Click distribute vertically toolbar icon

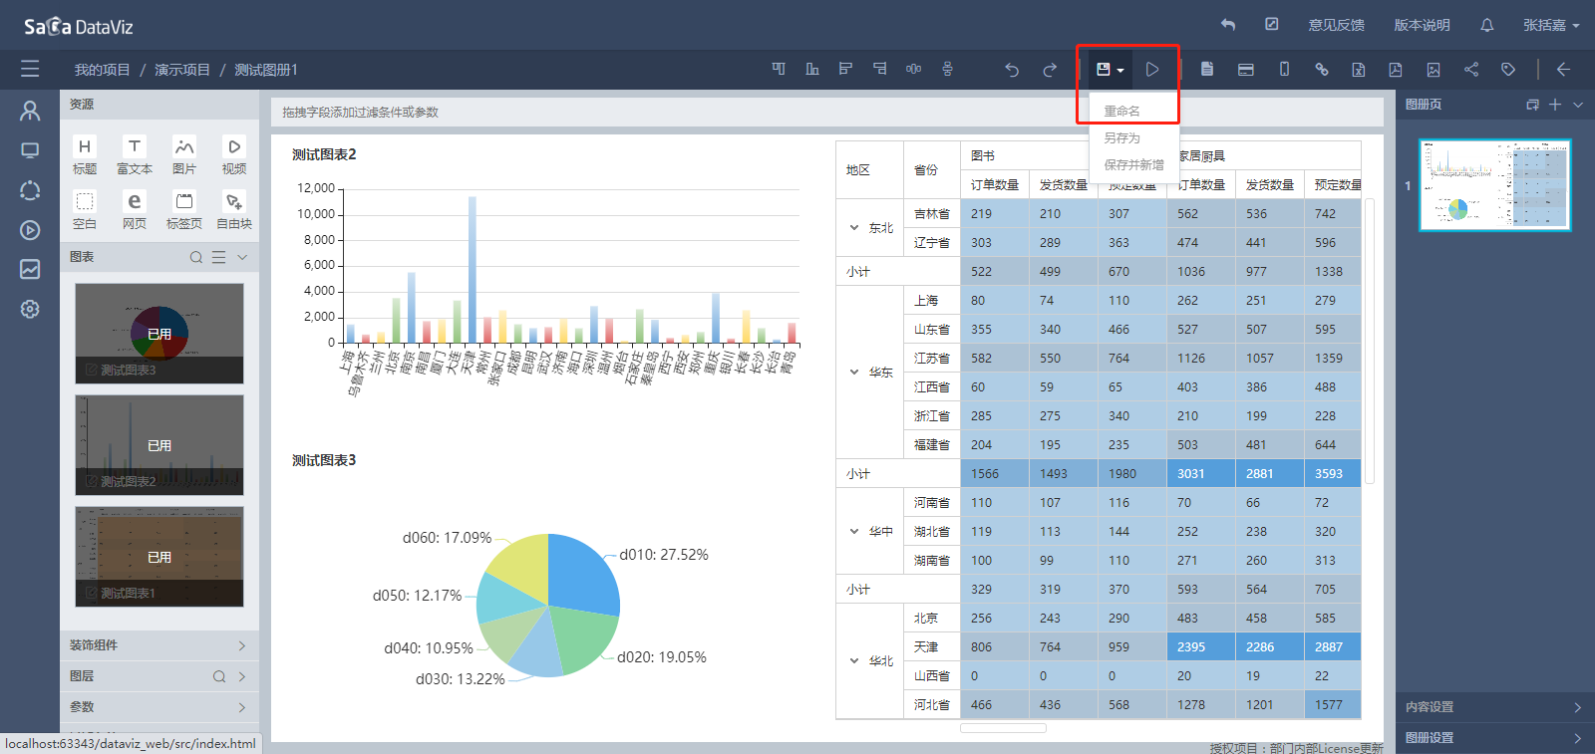pos(947,69)
